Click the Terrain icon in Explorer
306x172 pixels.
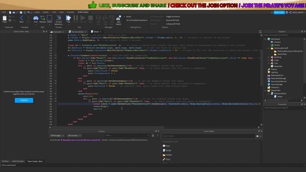tap(272, 45)
